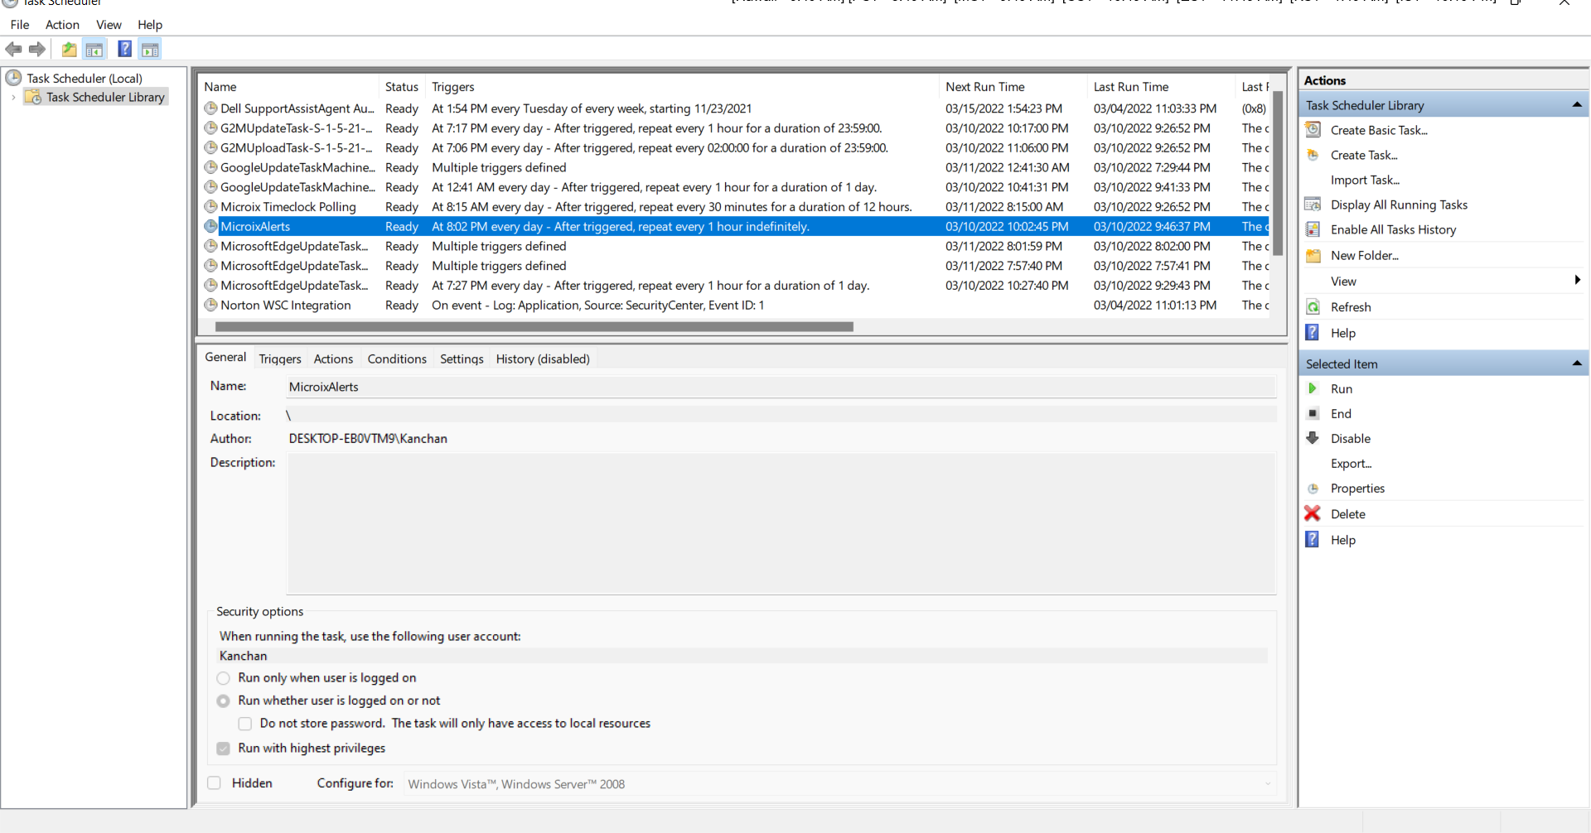Screen dimensions: 1591x833
Task: Click the red Delete X icon
Action: (1313, 514)
